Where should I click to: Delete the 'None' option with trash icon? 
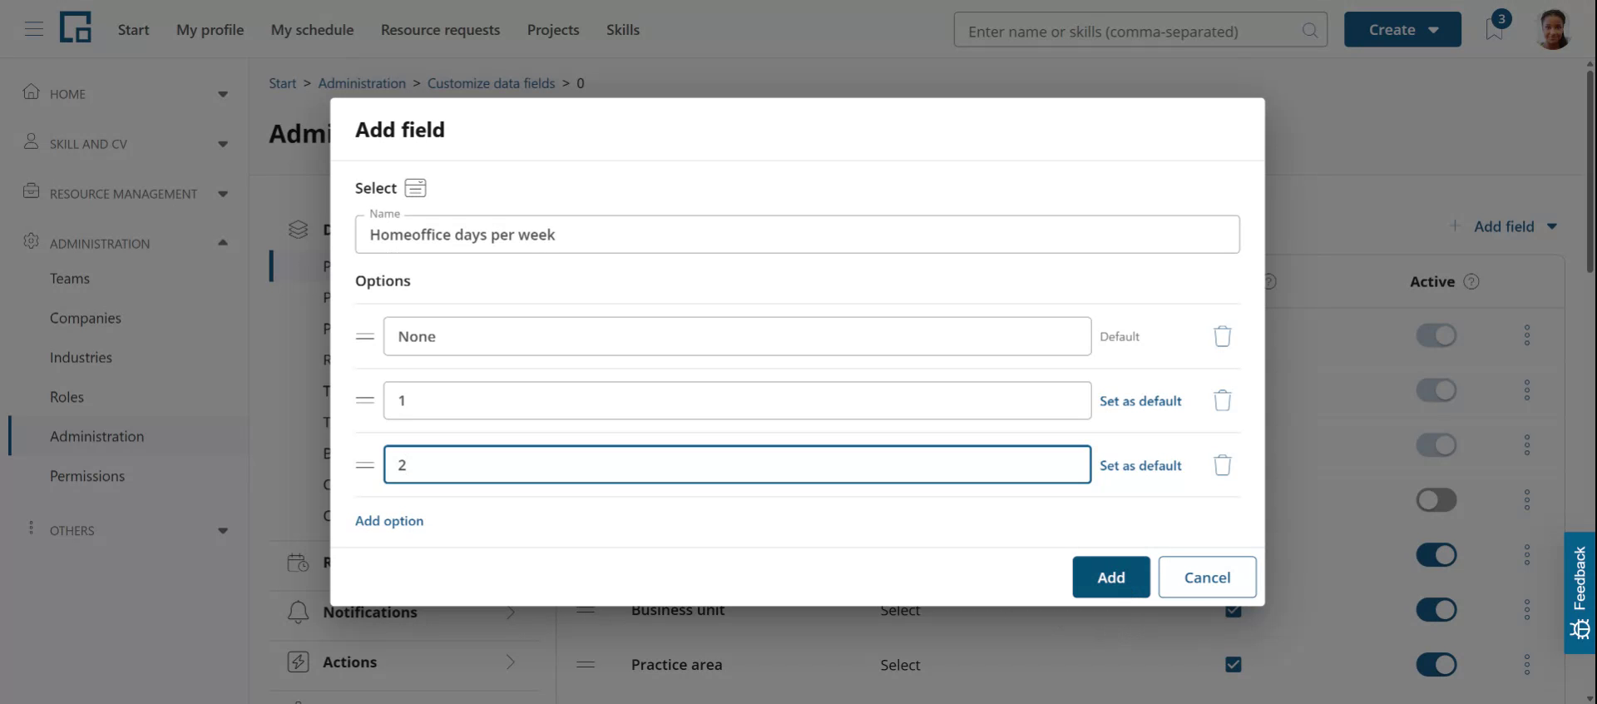point(1222,336)
